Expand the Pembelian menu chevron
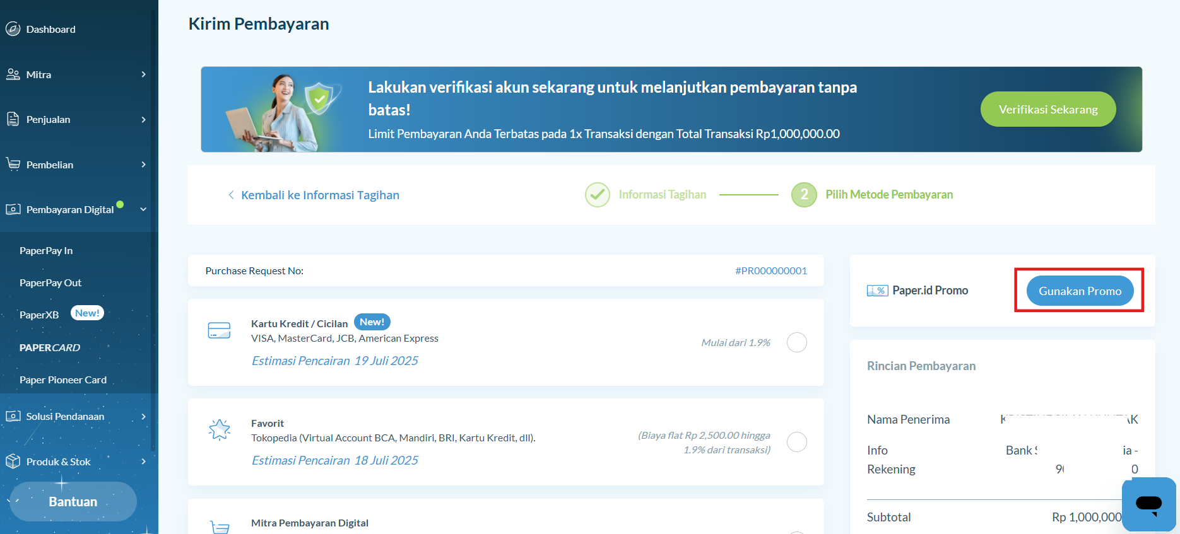 [144, 165]
